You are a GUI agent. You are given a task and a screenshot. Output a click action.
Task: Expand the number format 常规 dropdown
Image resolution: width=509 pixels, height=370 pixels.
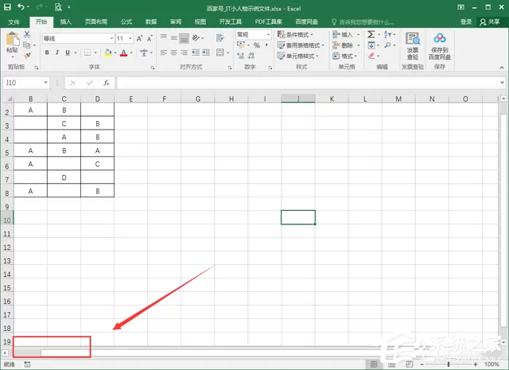(x=268, y=34)
